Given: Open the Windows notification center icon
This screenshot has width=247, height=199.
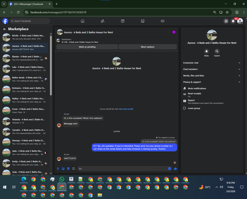Looking at the screenshot, I should pos(242,187).
